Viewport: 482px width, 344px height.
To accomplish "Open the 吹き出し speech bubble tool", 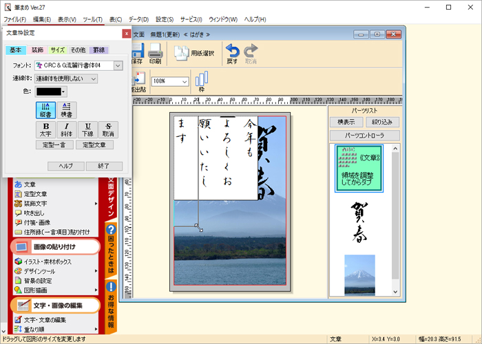I will [34, 213].
